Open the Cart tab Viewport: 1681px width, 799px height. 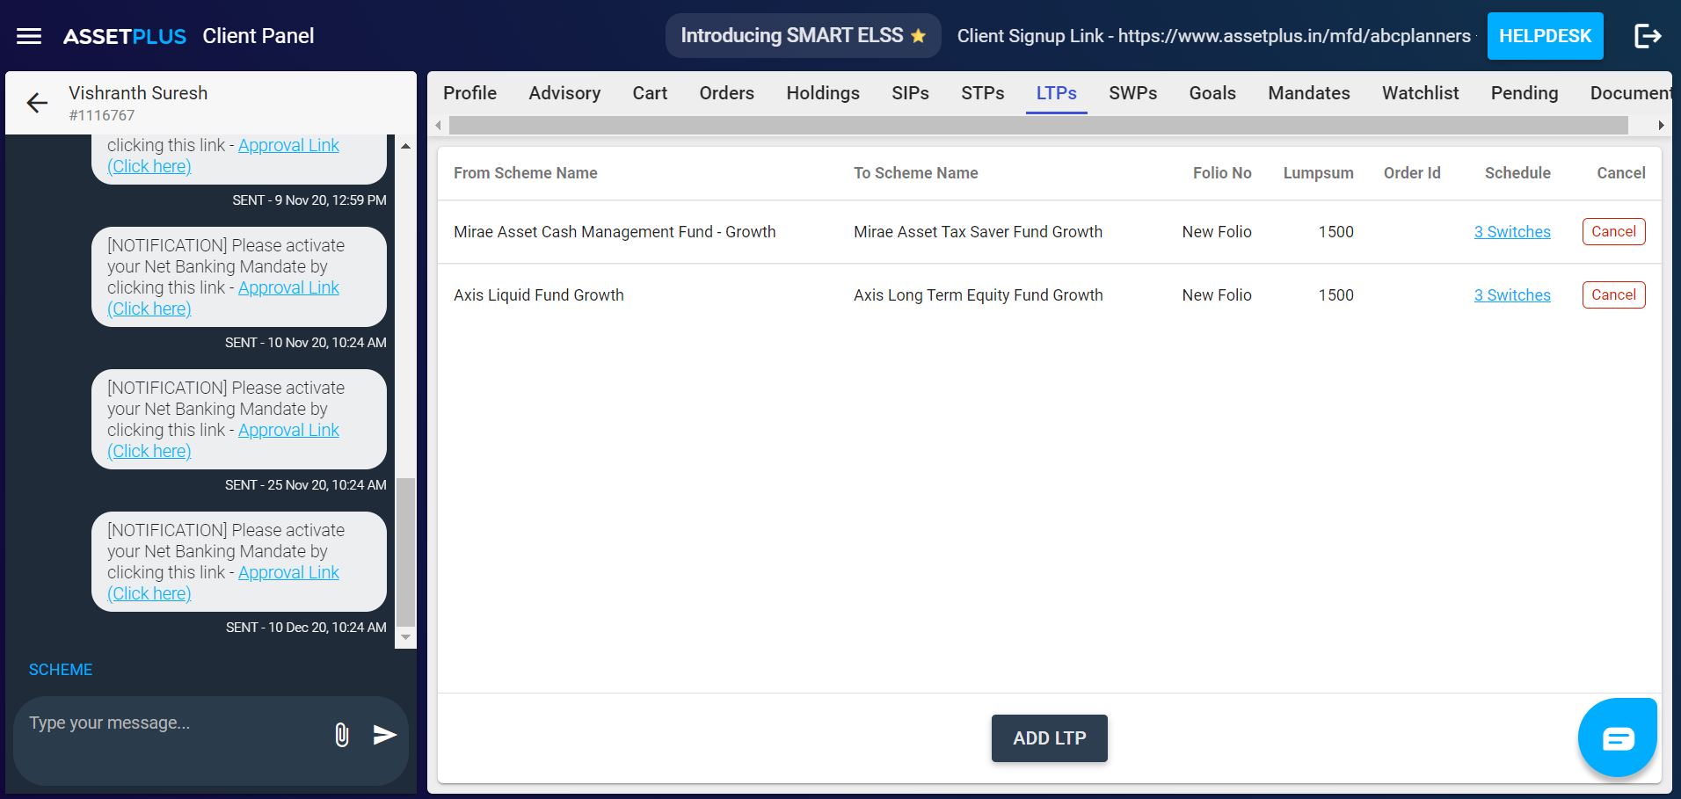(x=650, y=93)
